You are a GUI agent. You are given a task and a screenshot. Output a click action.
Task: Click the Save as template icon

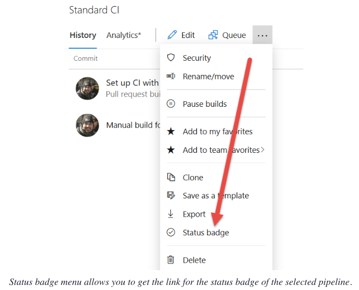tap(171, 195)
